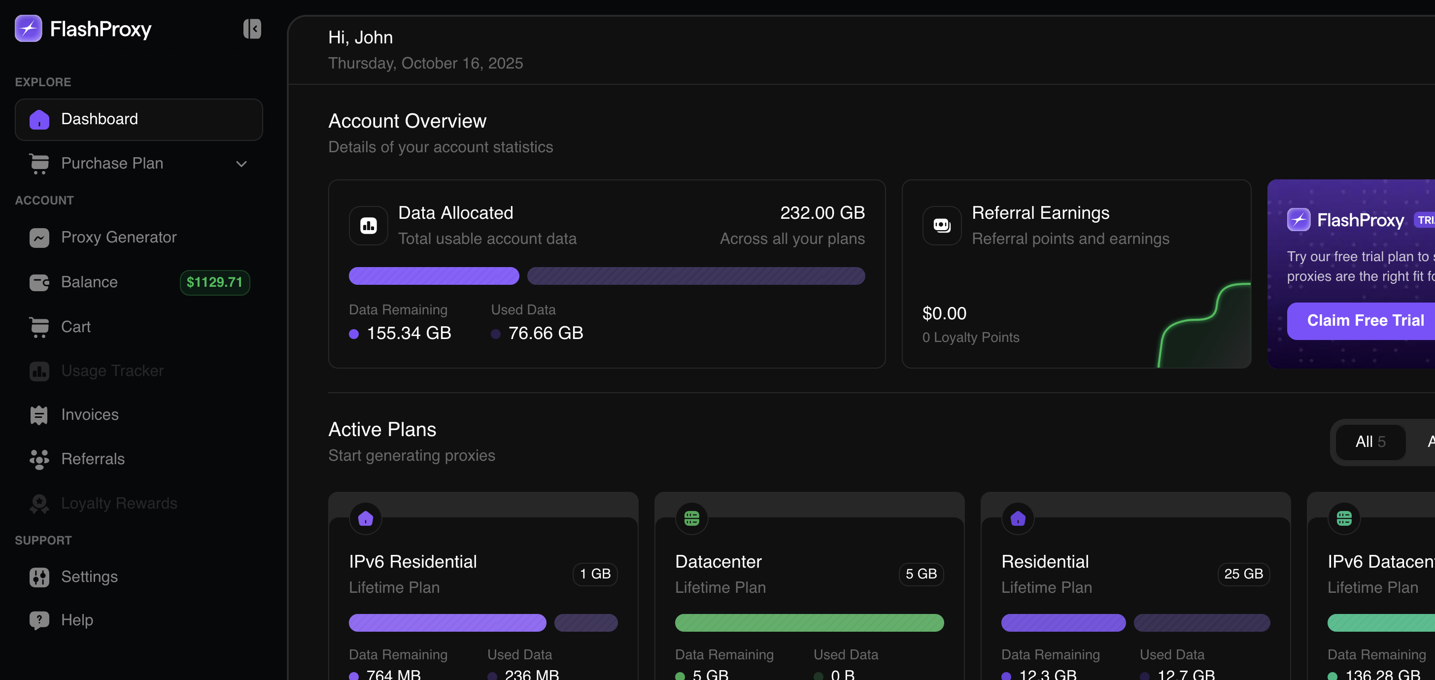Select the Proxy Generator sidebar icon
The image size is (1435, 680).
[x=38, y=238]
